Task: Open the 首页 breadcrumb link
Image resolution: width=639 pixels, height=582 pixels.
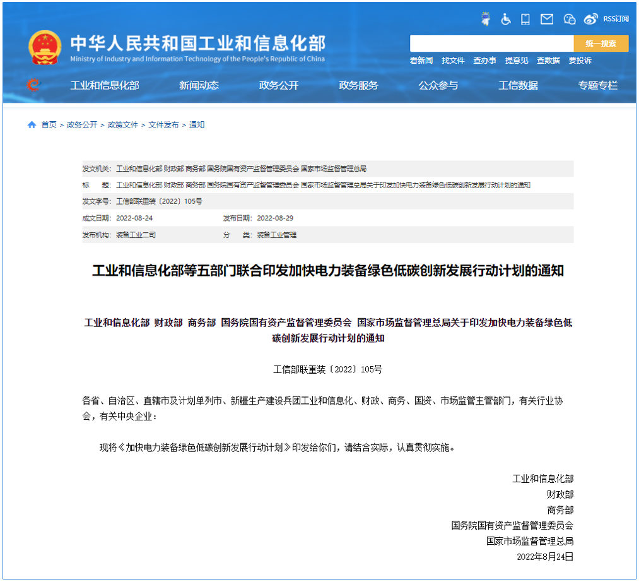Action: tap(48, 124)
